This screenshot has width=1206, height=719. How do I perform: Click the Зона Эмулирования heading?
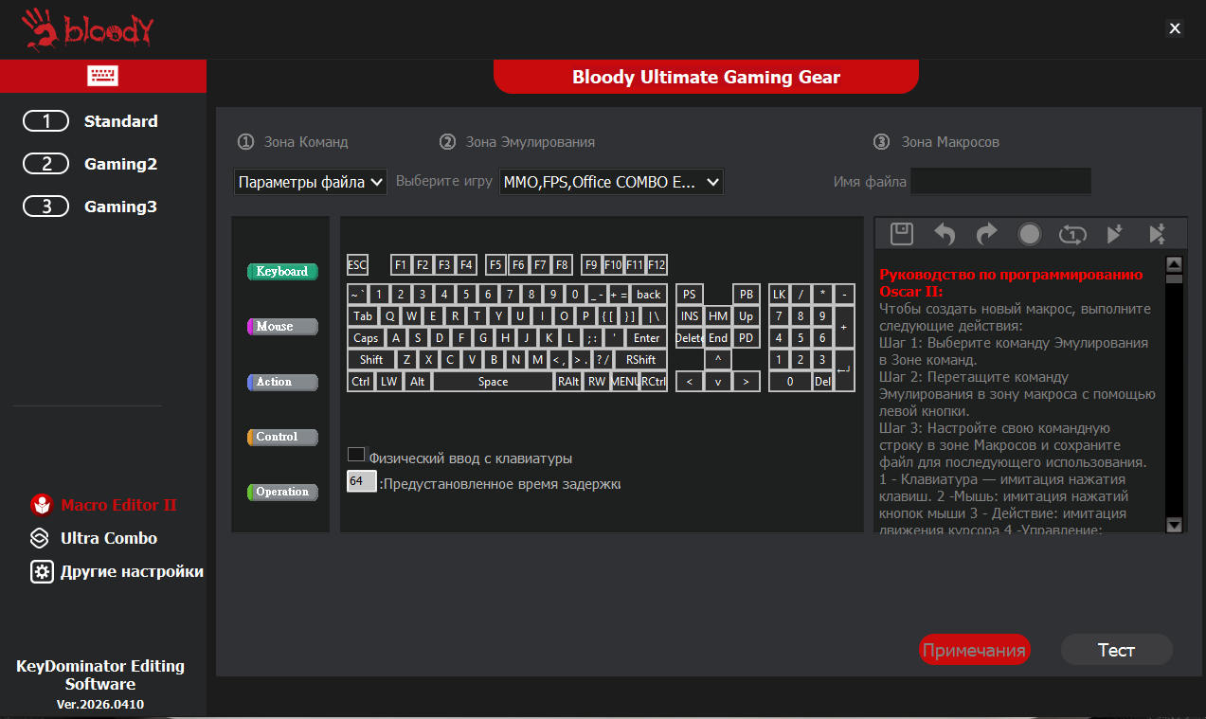pyautogui.click(x=531, y=142)
